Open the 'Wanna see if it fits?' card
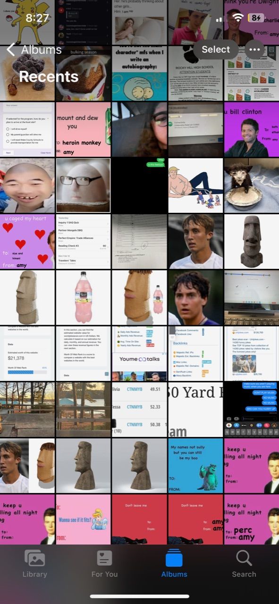Screen dimensions: 279x604 point(83,519)
